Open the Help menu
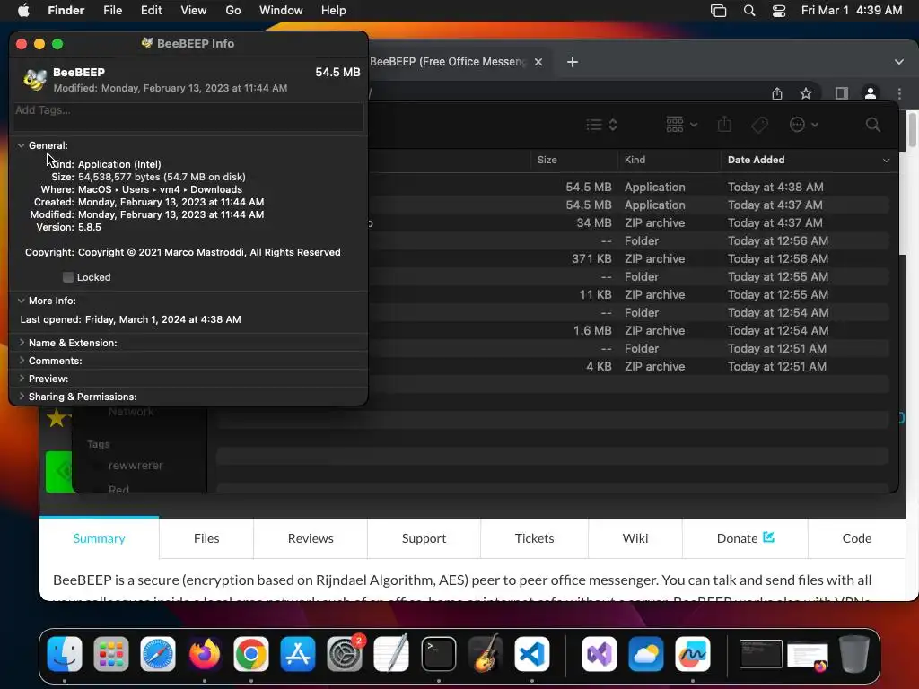Screen dimensions: 919x689 (334, 11)
